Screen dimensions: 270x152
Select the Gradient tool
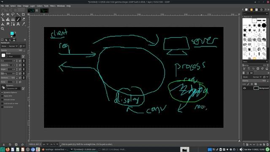[x=13, y=19]
